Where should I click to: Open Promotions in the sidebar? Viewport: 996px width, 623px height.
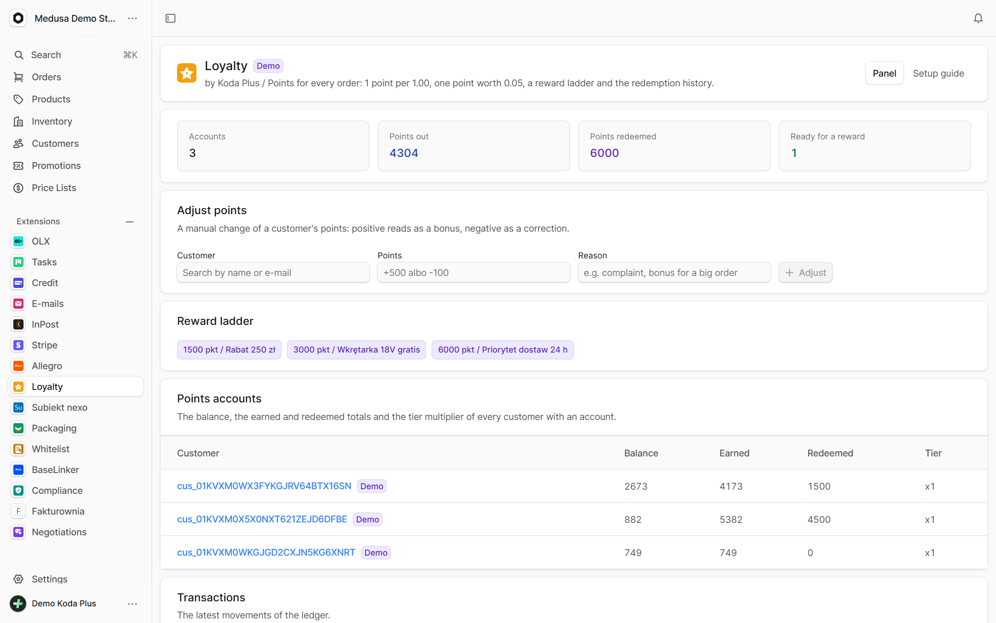coord(76,166)
